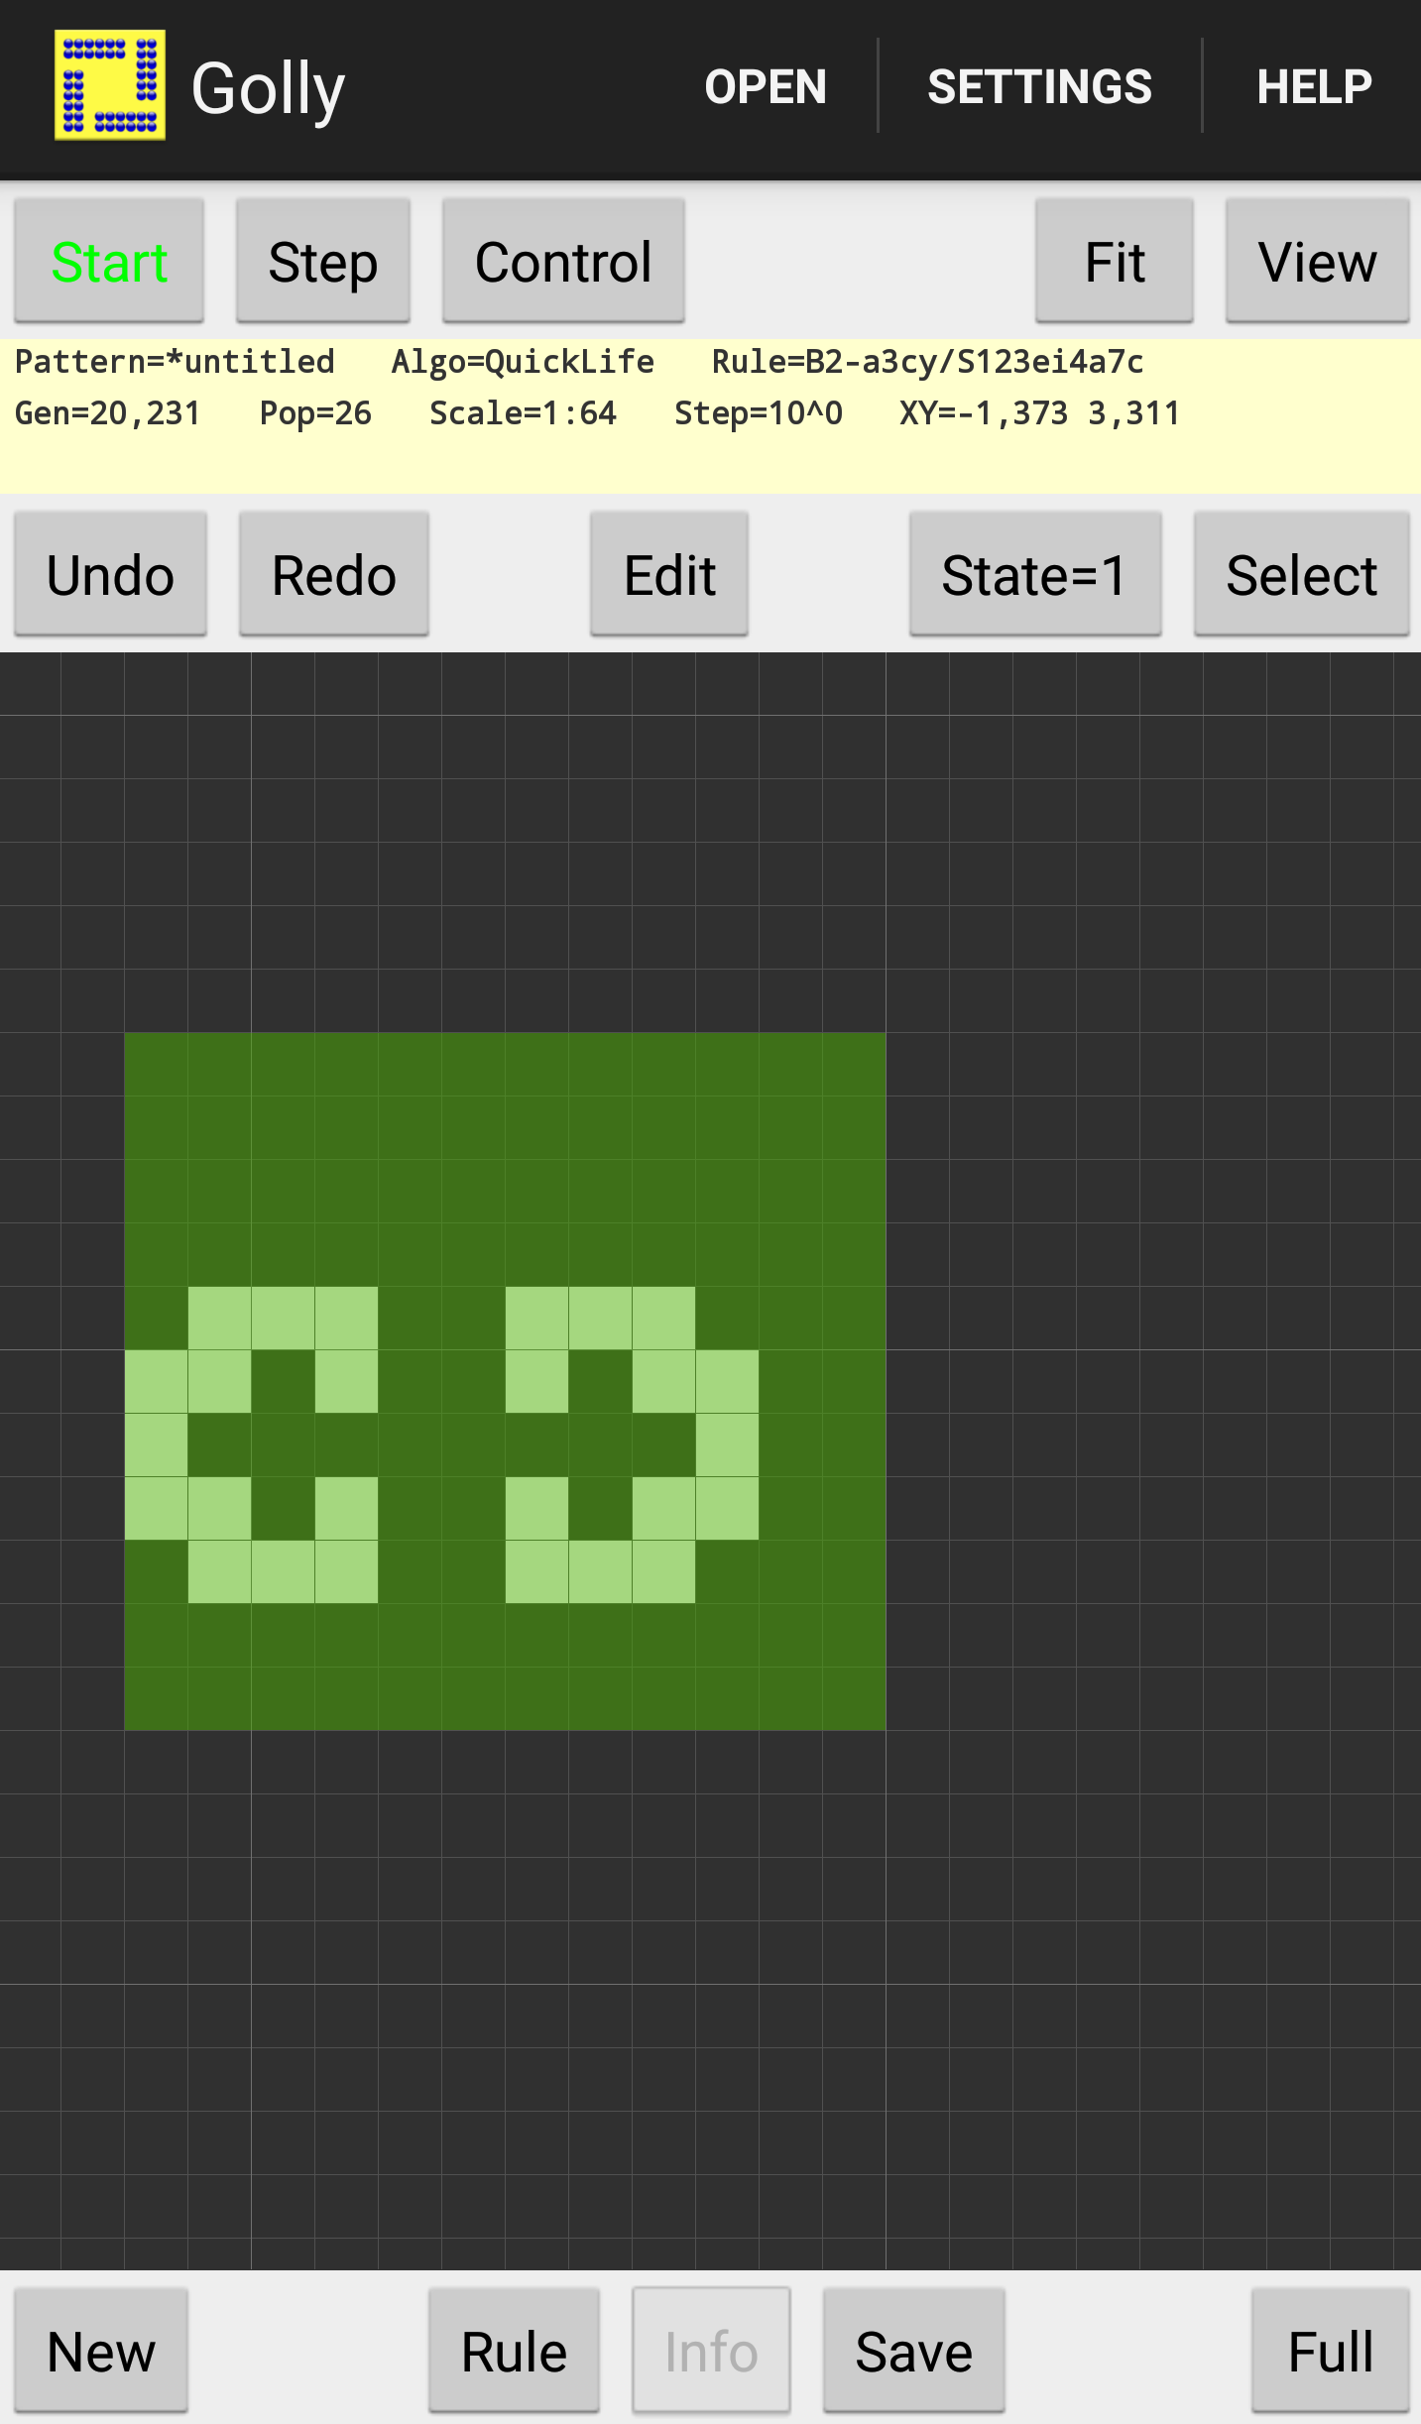Open the View menu

point(1317,261)
